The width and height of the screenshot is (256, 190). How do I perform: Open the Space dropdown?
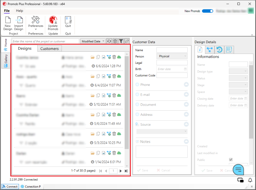[238, 92]
